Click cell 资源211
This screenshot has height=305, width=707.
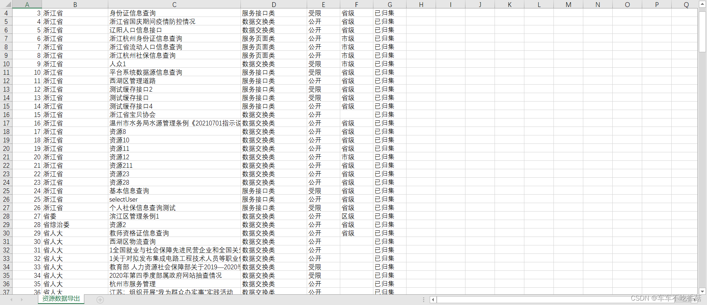(x=175, y=165)
